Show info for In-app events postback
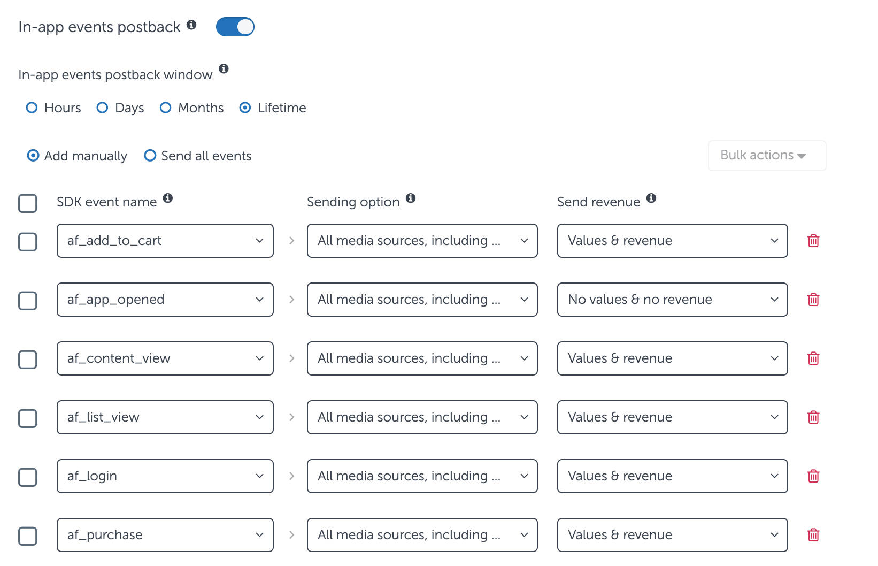Screen dimensions: 878x566 point(191,25)
